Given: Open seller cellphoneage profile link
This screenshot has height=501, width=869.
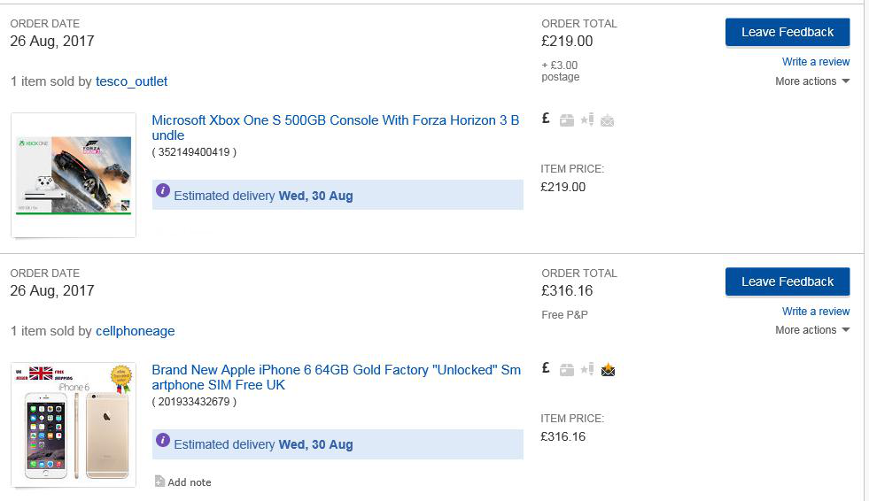Looking at the screenshot, I should [136, 331].
